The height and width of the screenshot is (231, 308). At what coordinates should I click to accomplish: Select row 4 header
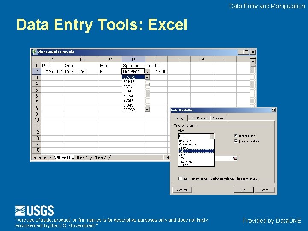tap(36, 84)
